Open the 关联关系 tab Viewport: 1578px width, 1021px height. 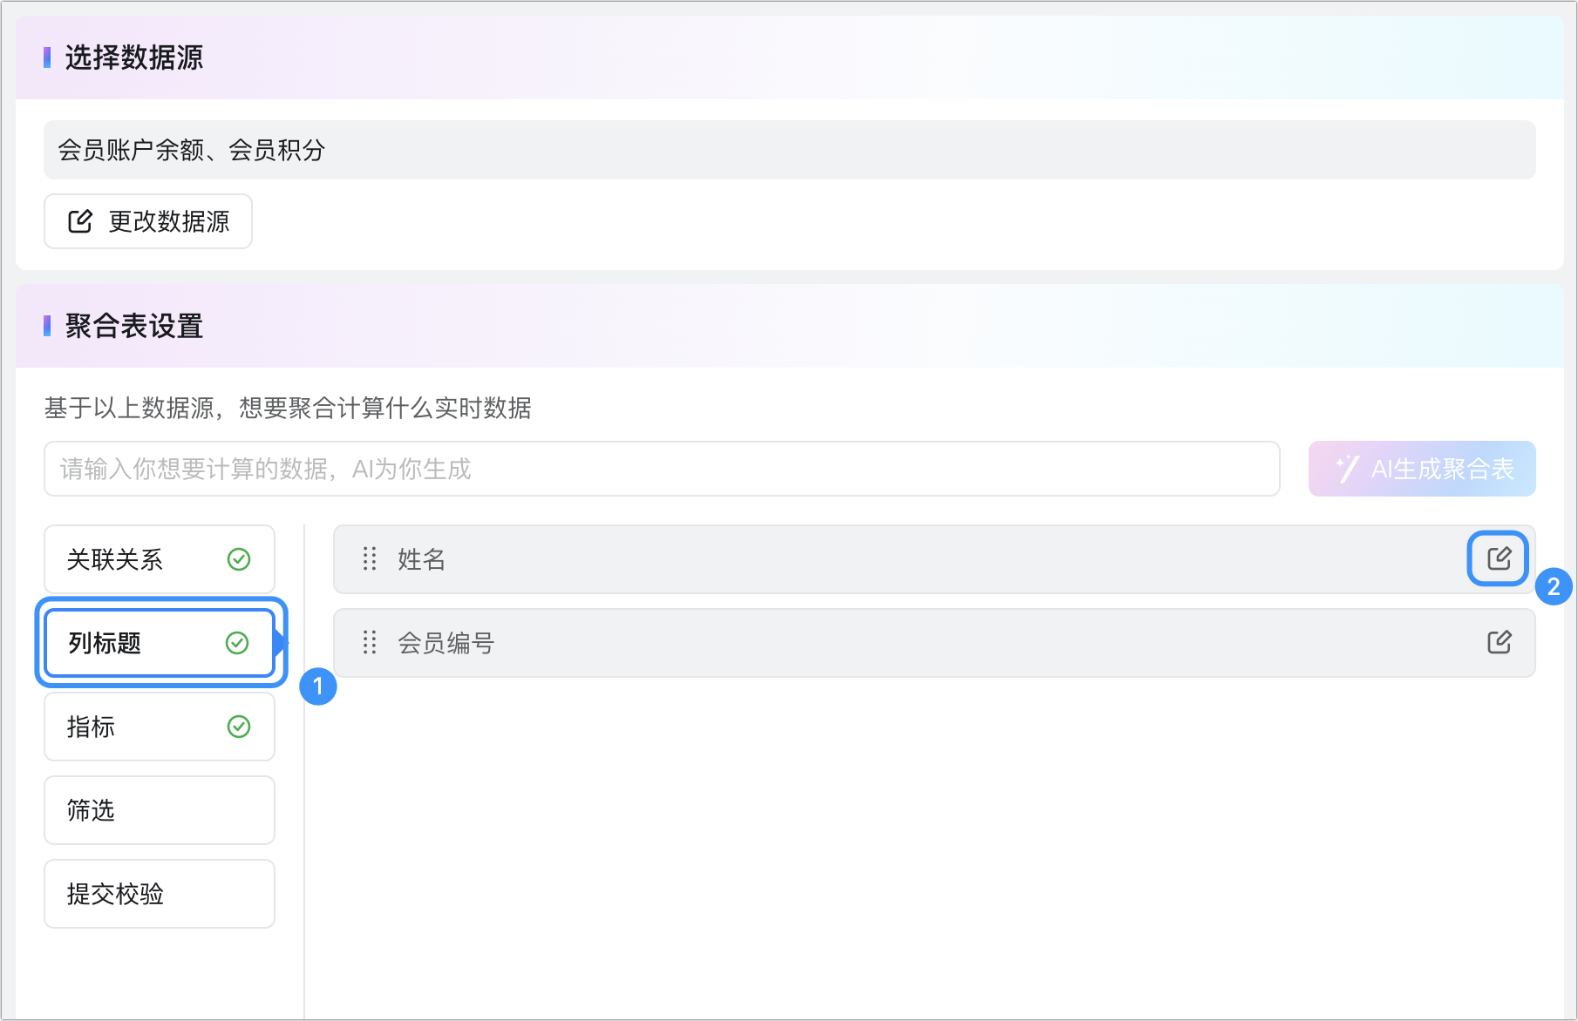[160, 559]
